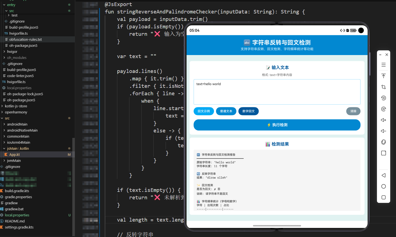The height and width of the screenshot is (237, 396).
Task: Open obfuscation-rules.txt file
Action: [25, 40]
